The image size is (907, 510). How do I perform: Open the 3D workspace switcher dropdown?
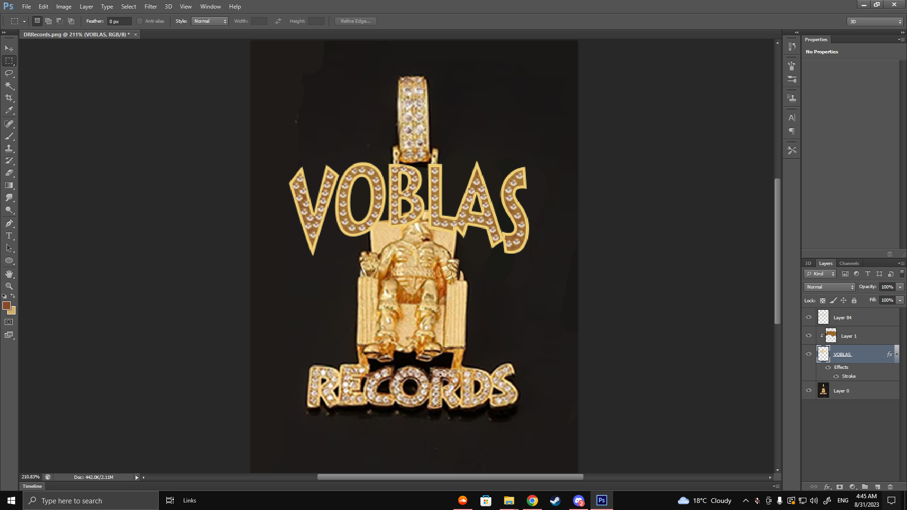875,22
